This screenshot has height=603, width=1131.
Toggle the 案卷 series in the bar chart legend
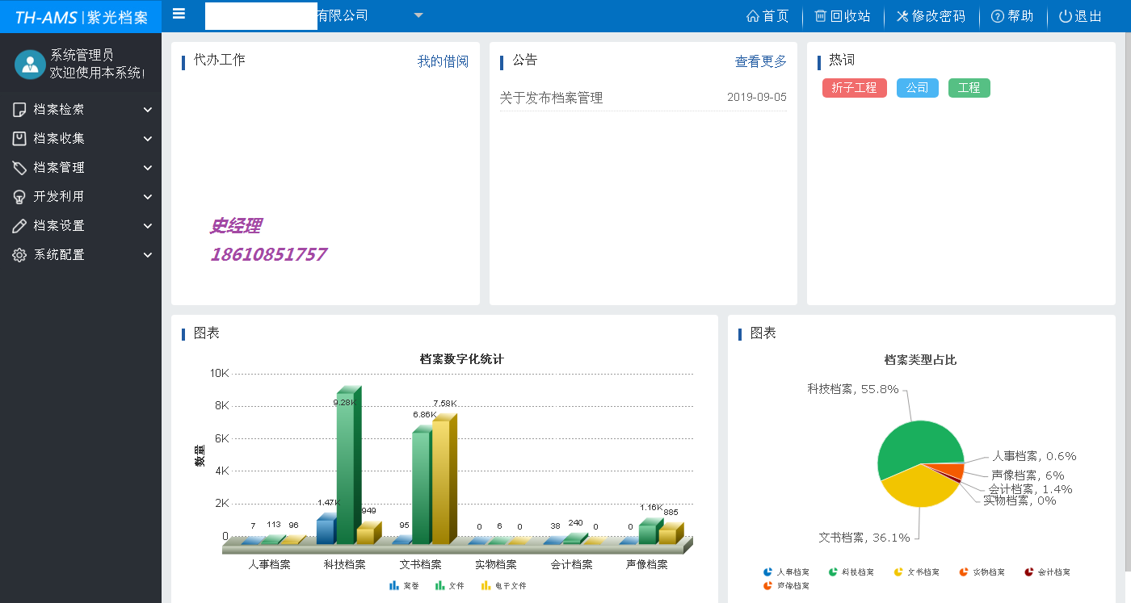404,586
